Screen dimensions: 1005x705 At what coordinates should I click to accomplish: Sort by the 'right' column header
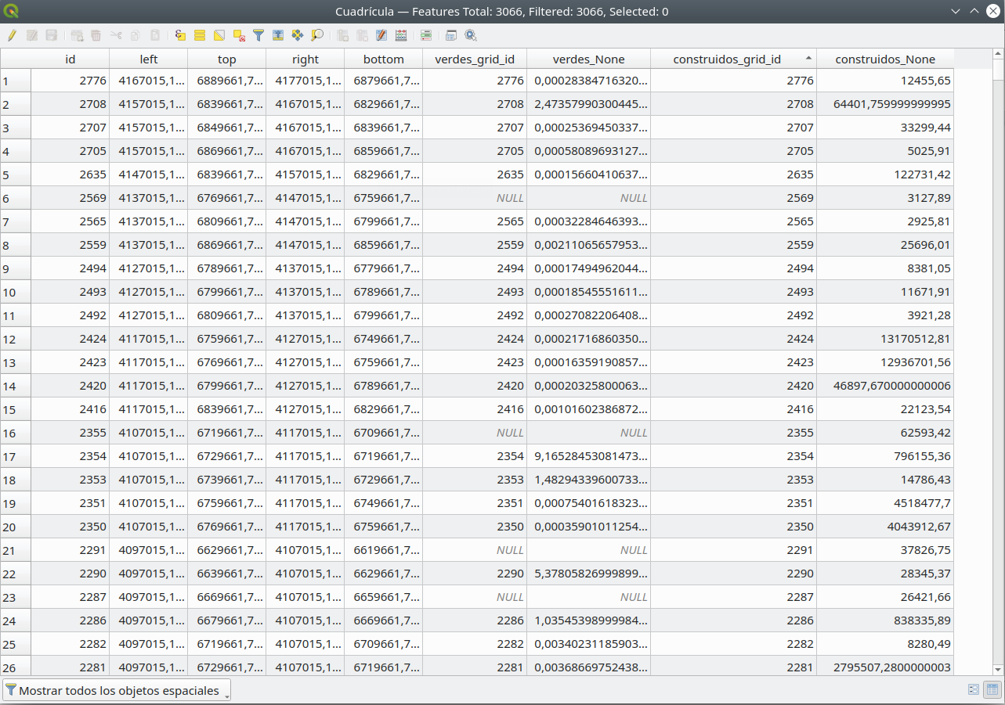[x=305, y=59]
